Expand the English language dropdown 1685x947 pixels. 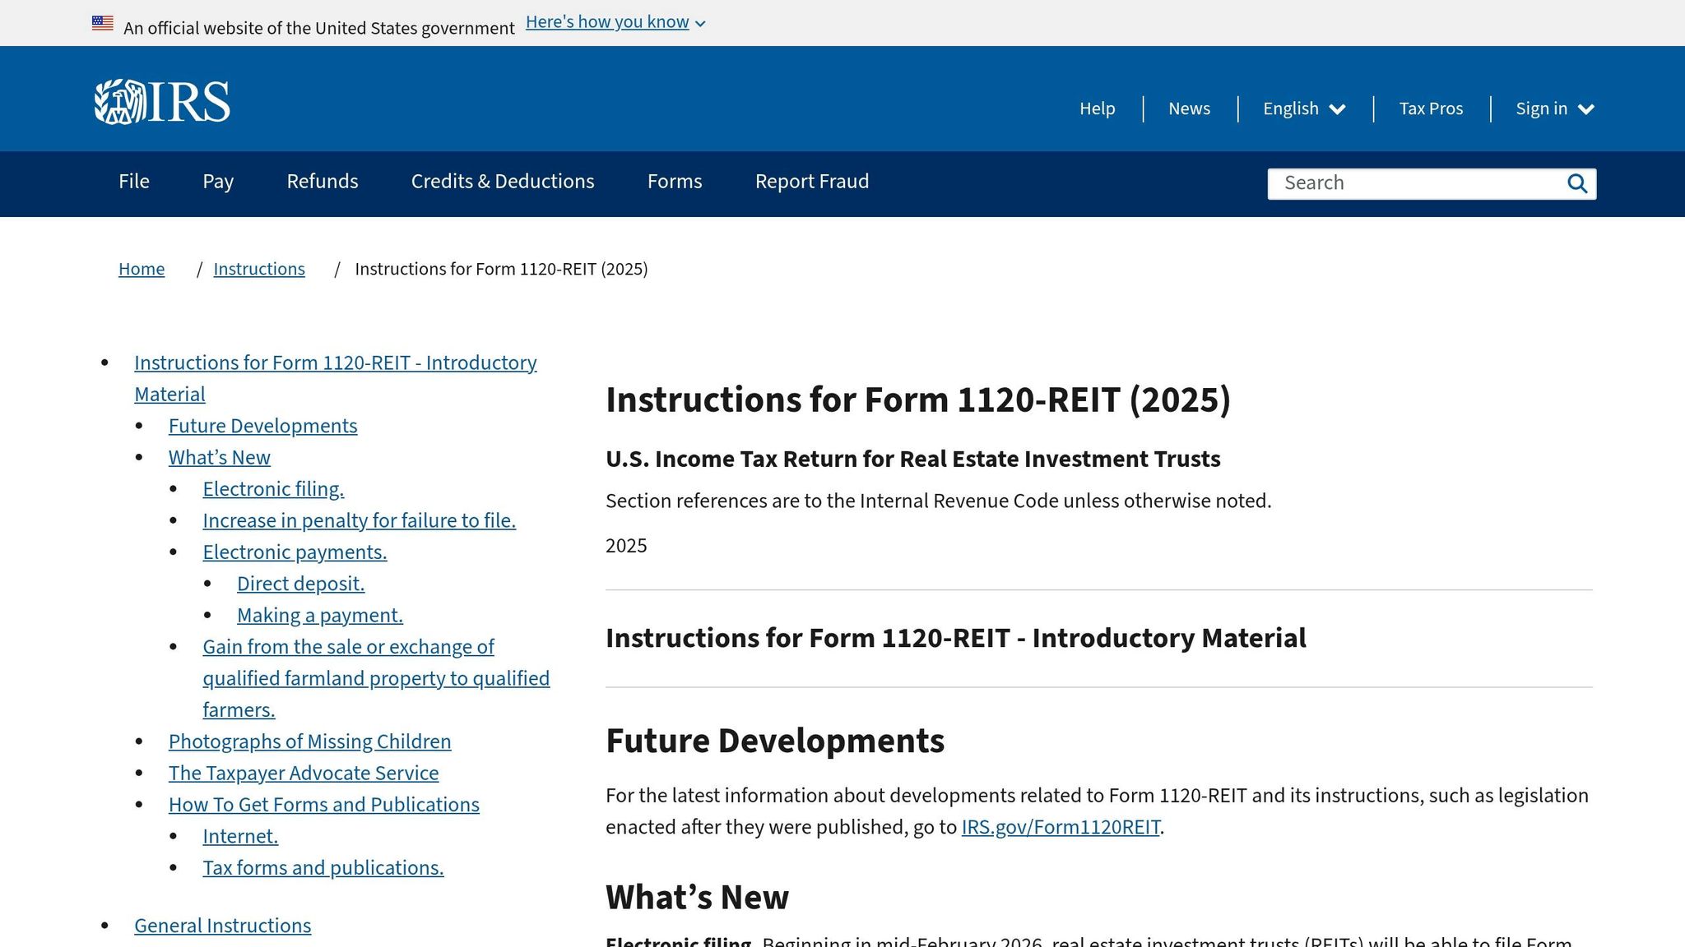pos(1304,109)
